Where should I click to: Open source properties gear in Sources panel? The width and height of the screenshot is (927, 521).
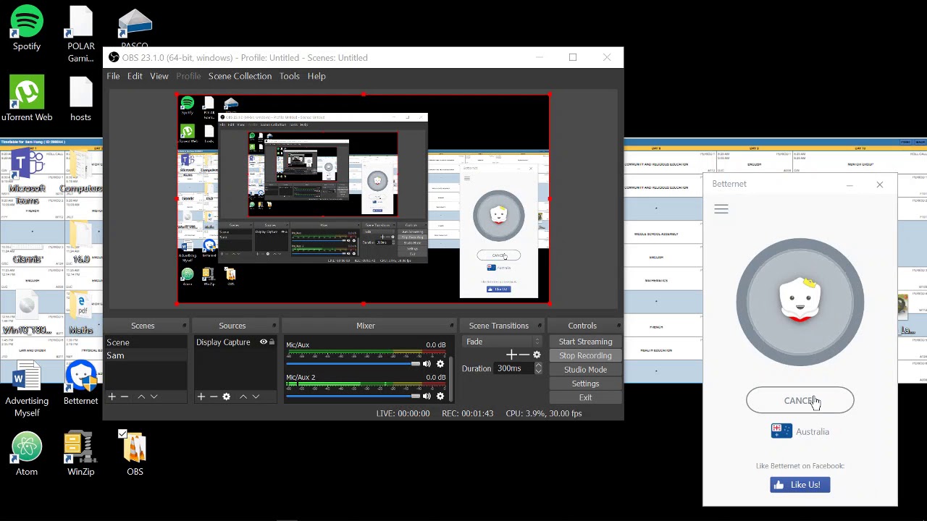tap(226, 397)
